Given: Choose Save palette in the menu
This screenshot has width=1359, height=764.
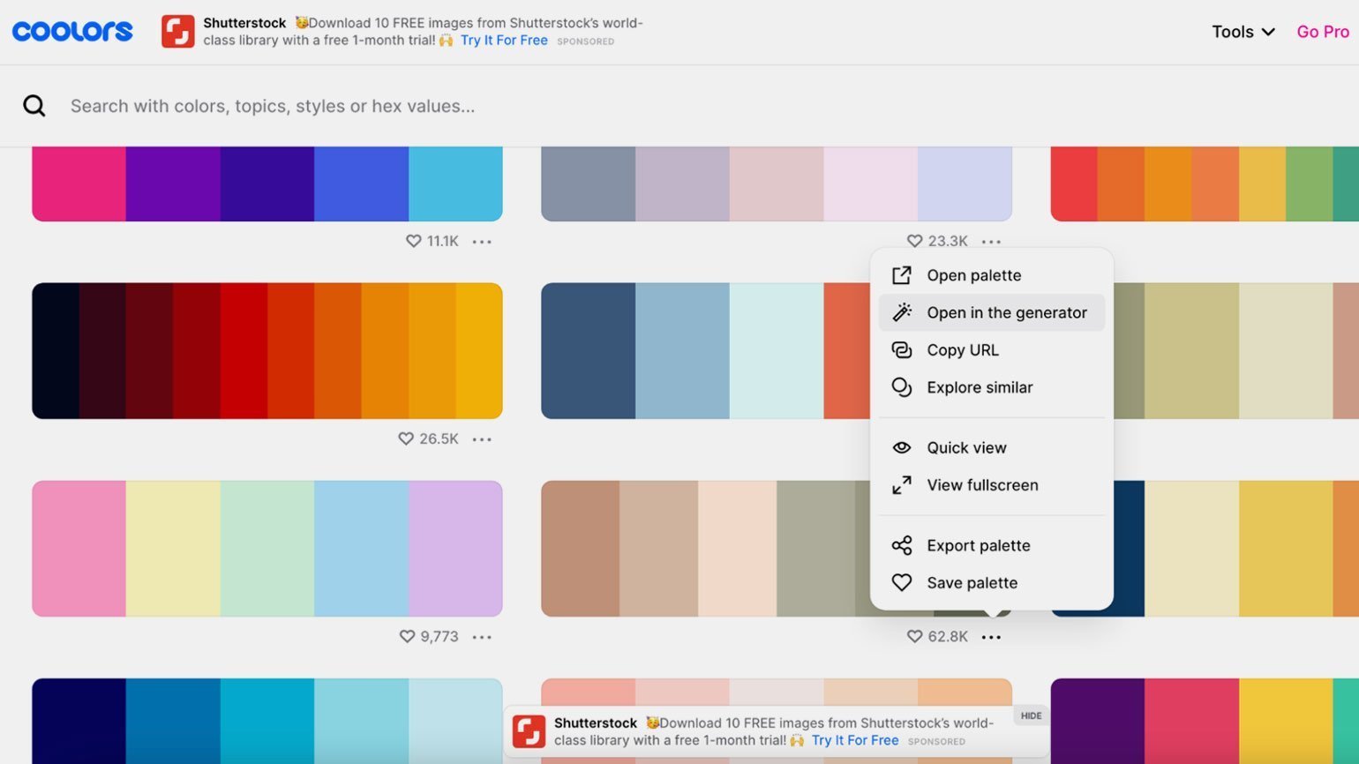Looking at the screenshot, I should point(991,582).
